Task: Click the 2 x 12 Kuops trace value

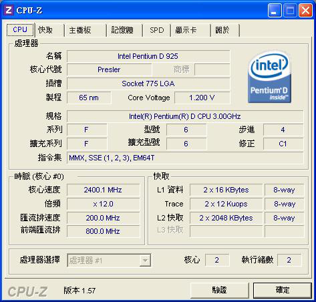Action: point(226,204)
